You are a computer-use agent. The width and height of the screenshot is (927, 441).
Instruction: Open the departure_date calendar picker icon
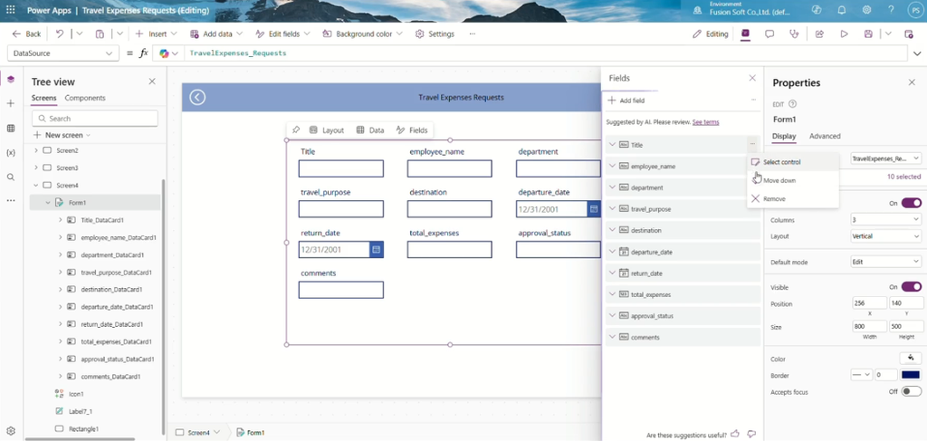tap(594, 208)
